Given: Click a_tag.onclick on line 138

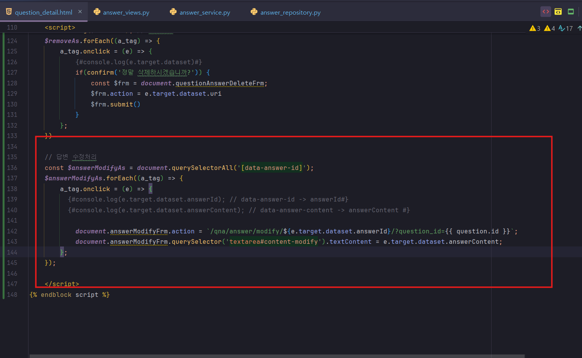Looking at the screenshot, I should [85, 189].
